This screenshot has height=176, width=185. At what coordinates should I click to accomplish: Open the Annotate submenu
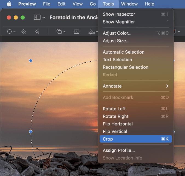click(136, 86)
